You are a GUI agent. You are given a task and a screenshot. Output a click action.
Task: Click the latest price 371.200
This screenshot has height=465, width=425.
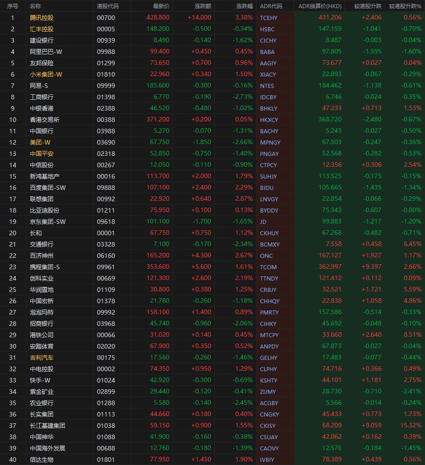[x=158, y=119]
